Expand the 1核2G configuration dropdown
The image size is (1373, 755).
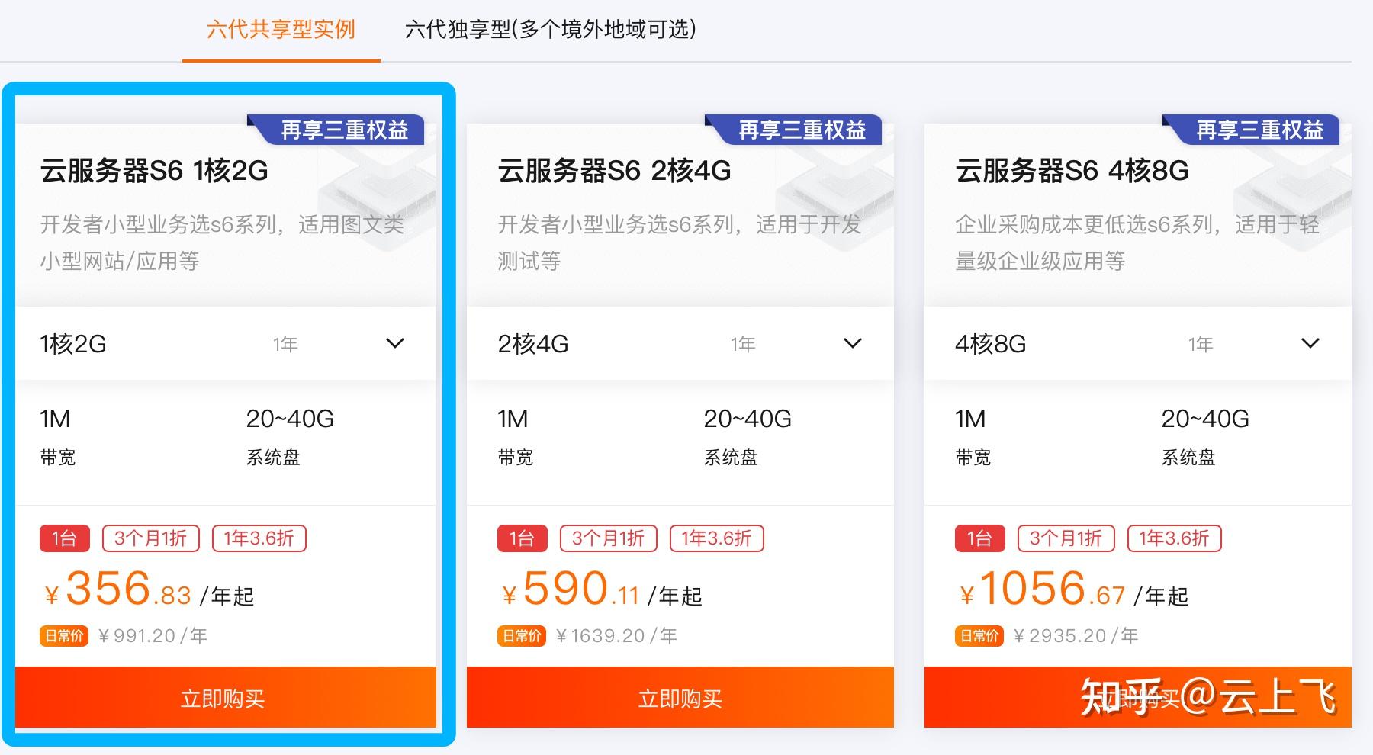click(x=394, y=344)
